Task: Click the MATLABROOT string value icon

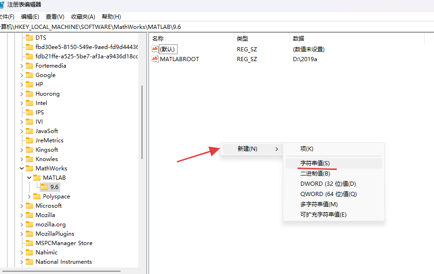Action: [x=155, y=59]
